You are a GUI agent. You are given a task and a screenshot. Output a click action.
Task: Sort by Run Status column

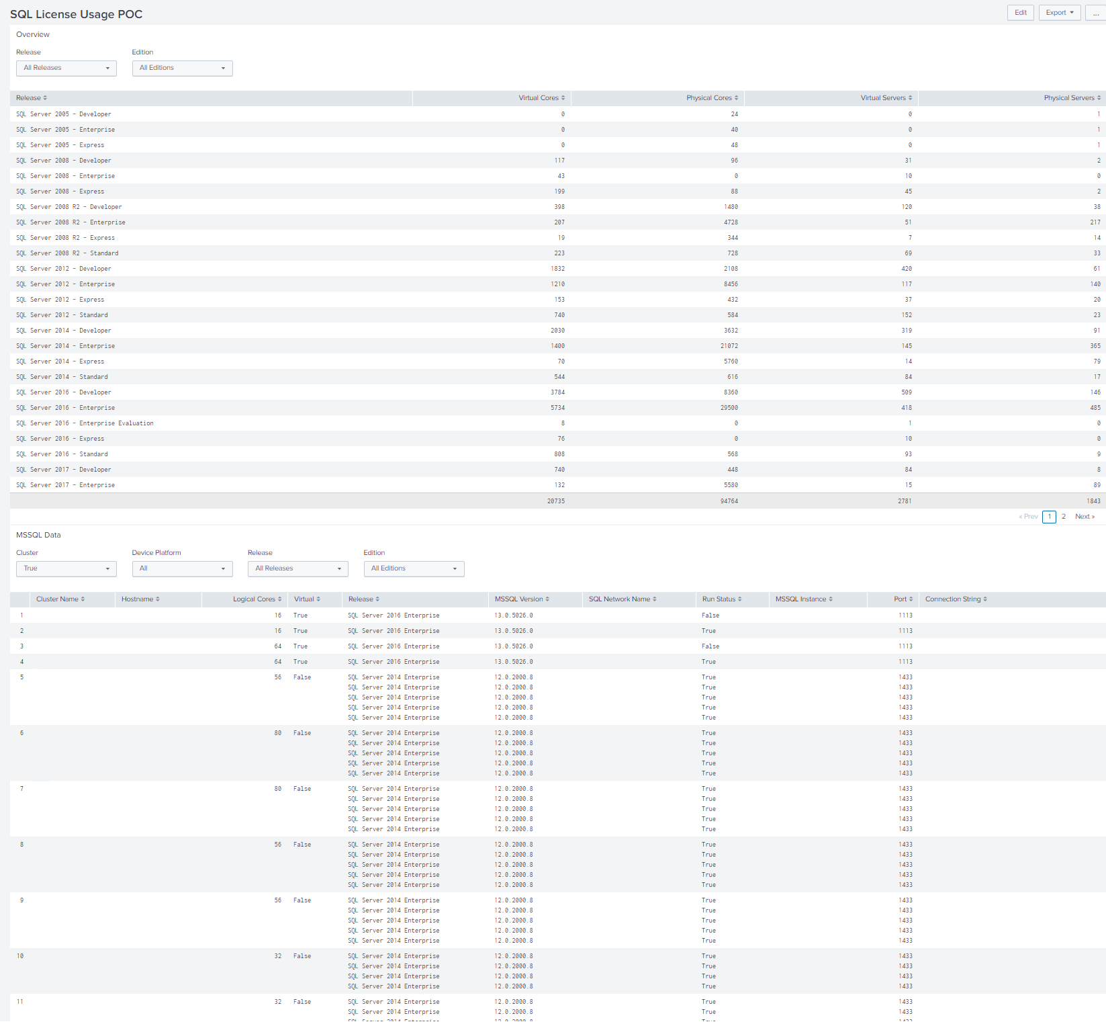pyautogui.click(x=722, y=599)
